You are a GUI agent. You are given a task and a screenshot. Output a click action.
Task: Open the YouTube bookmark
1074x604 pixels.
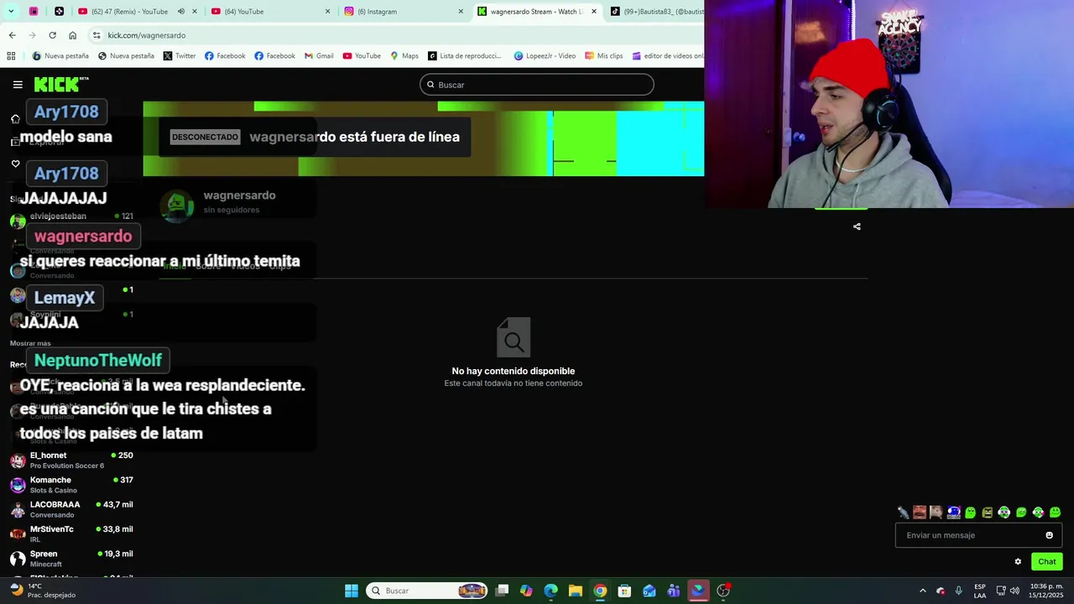tap(362, 56)
